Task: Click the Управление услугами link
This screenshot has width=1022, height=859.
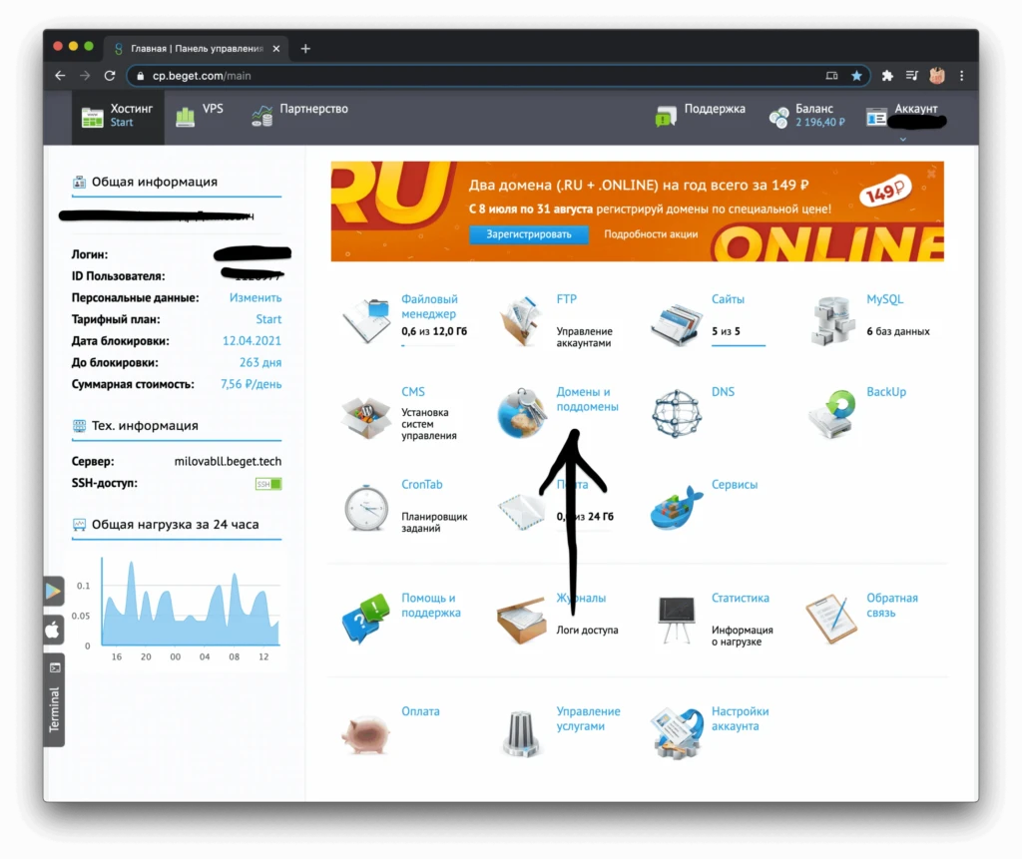Action: point(588,718)
